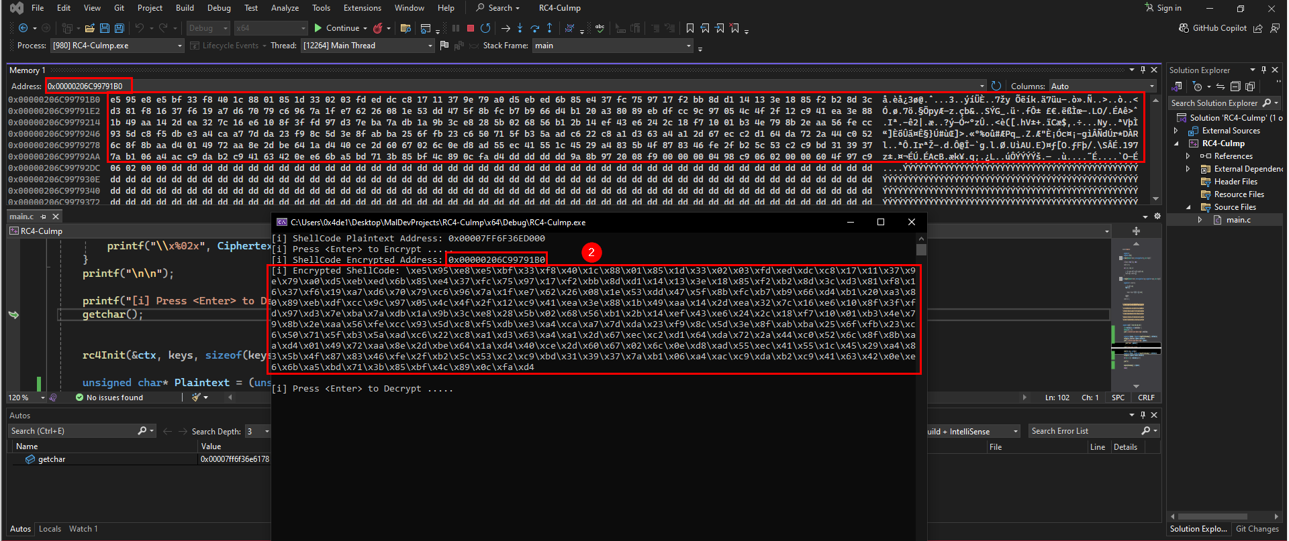Click the Memory window refresh icon
Viewport: 1289px width, 541px height.
point(996,86)
